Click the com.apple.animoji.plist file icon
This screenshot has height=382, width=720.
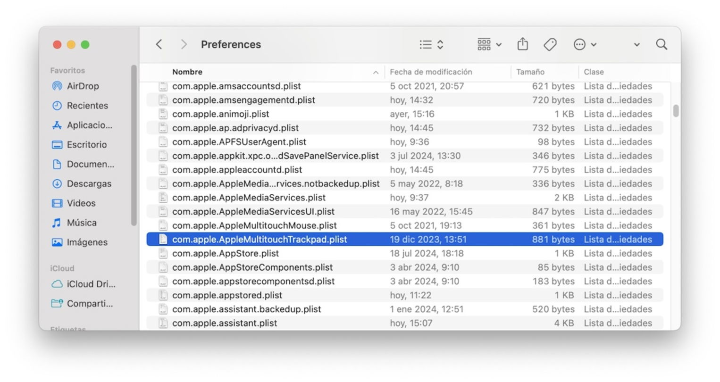(163, 114)
